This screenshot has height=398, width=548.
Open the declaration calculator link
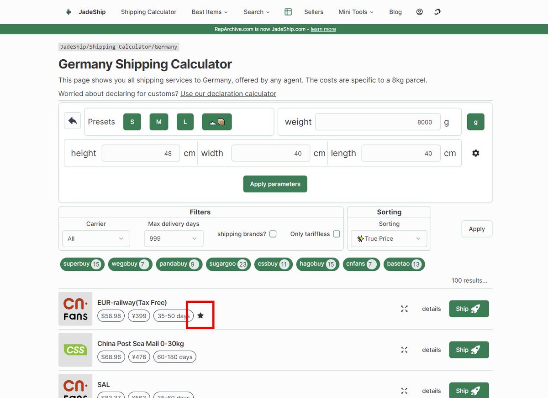228,93
